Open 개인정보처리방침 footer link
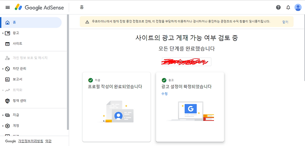305x146 pixels. coord(31,141)
